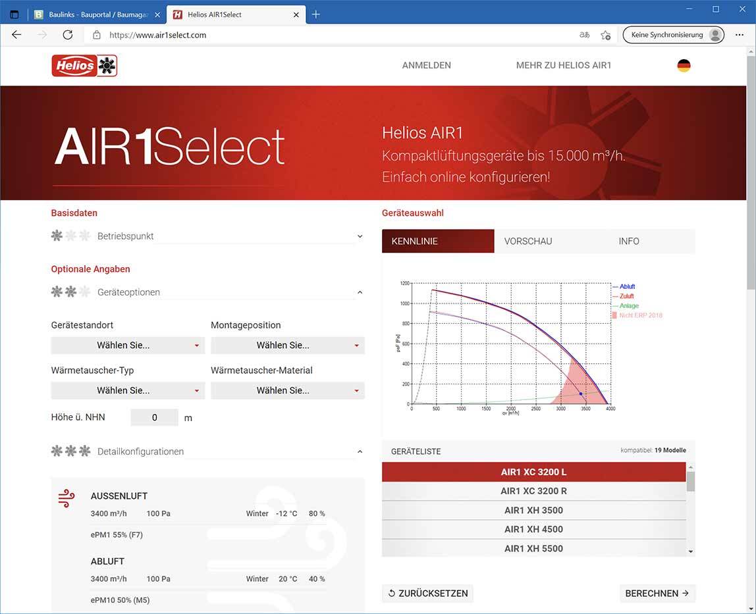Click the ZURÜCKSETZEN button
The height and width of the screenshot is (614, 756).
pos(427,594)
